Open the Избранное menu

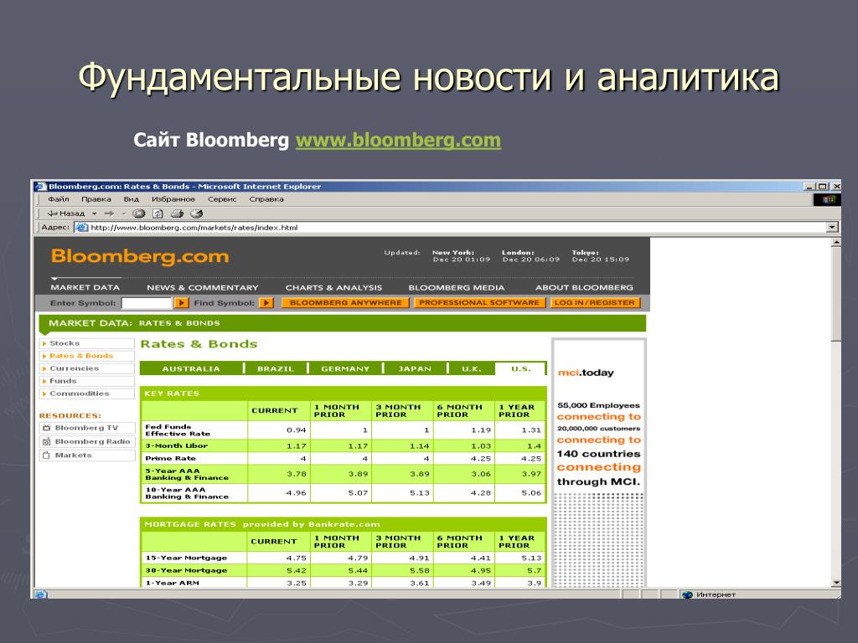173,199
